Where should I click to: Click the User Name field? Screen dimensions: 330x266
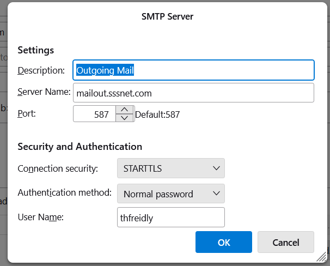click(x=170, y=217)
